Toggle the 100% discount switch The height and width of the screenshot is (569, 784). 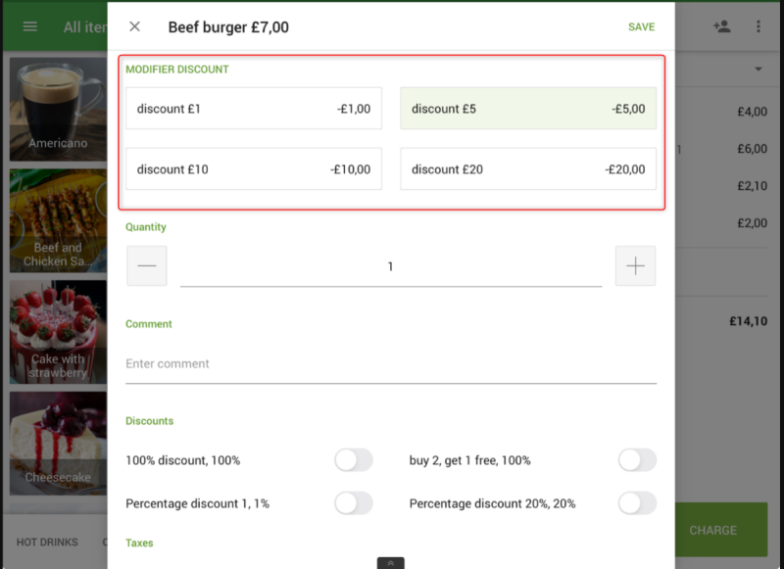[x=354, y=460]
